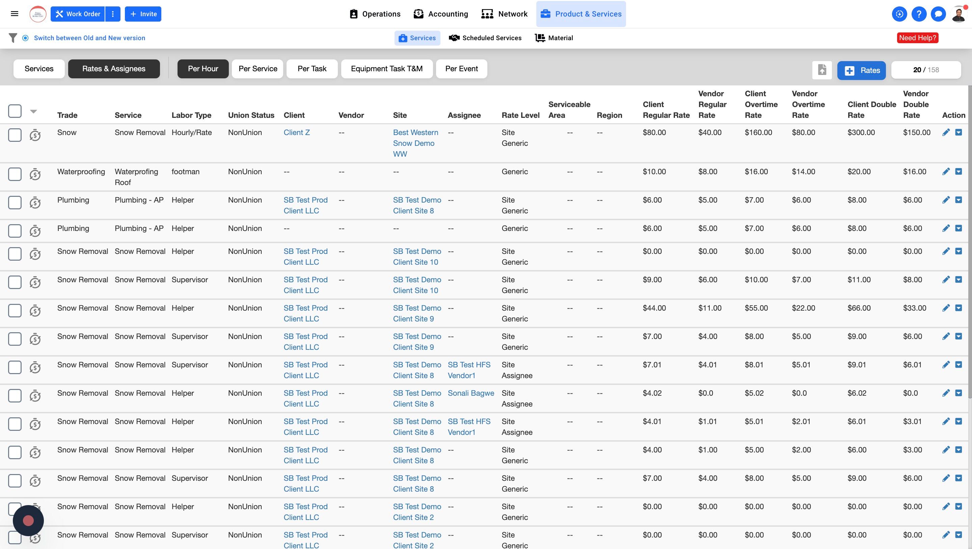Toggle the old/new version radio switch
The image size is (972, 549).
25,38
